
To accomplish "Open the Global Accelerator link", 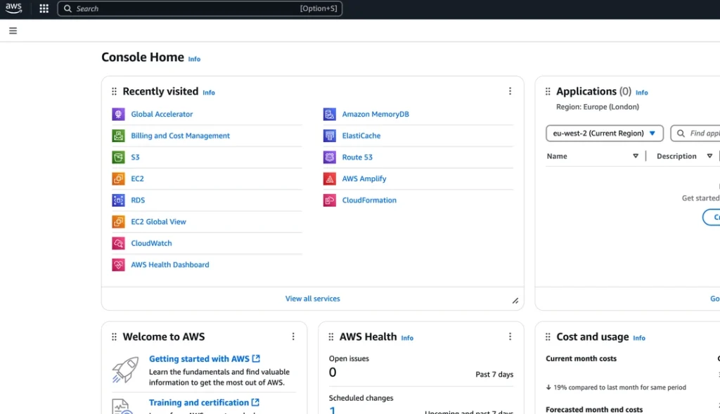I will [162, 114].
